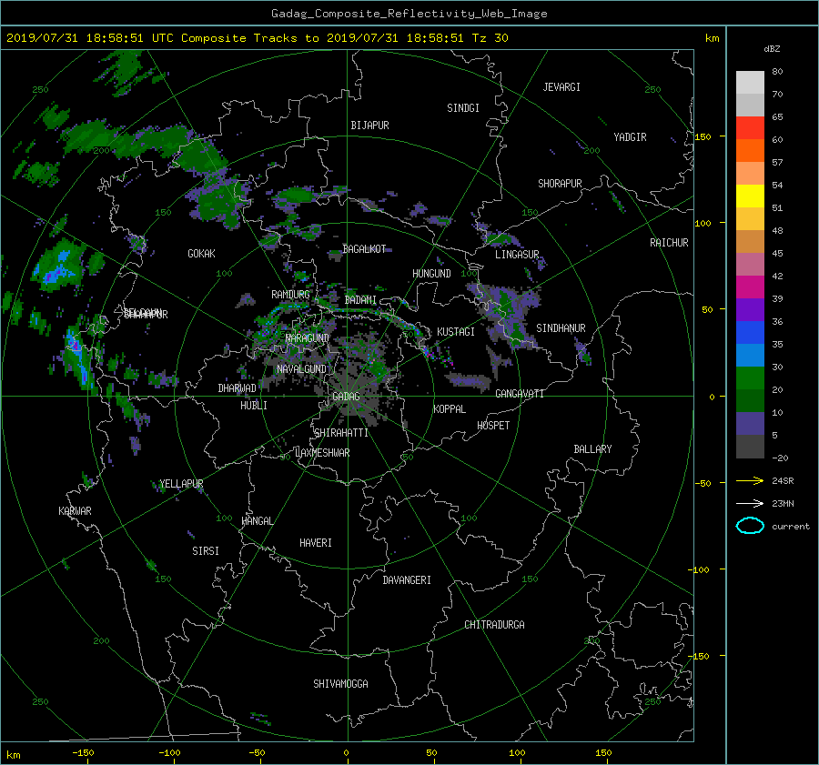Click the YADGIR city label
The height and width of the screenshot is (765, 819).
coord(630,137)
